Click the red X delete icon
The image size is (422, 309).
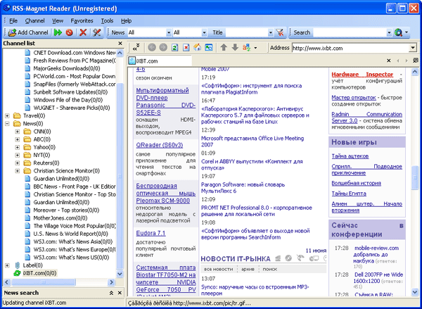(83, 32)
